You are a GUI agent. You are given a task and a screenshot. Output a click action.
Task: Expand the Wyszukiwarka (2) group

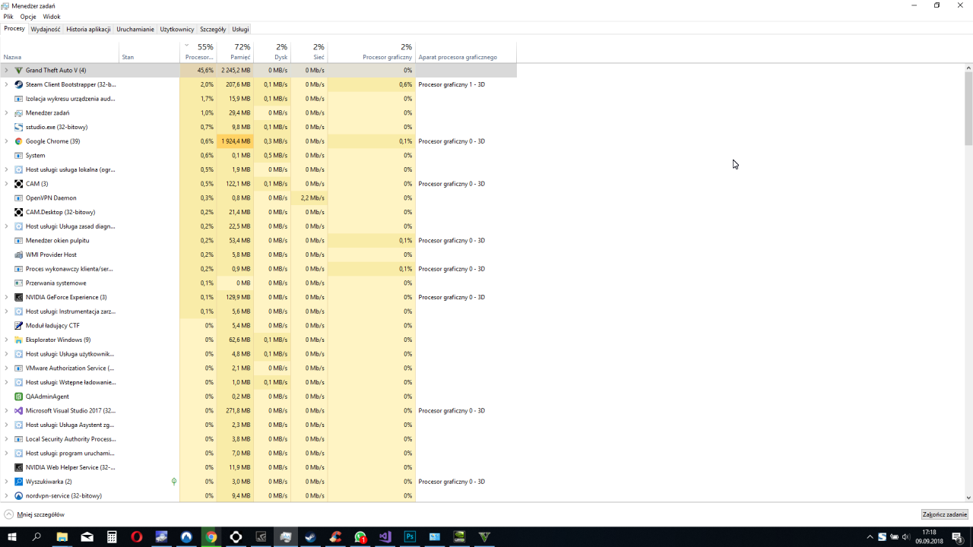coord(6,482)
